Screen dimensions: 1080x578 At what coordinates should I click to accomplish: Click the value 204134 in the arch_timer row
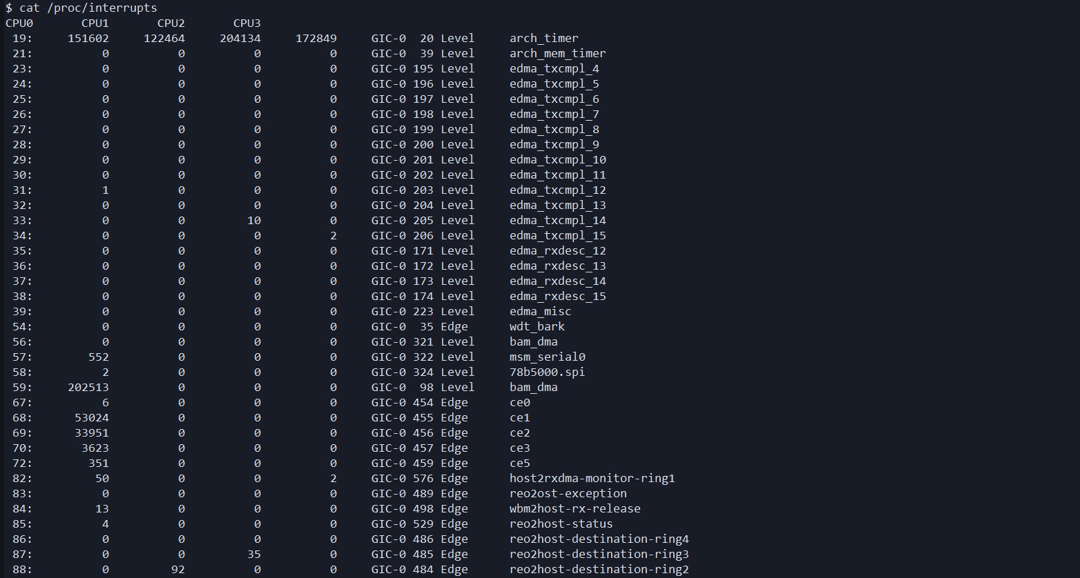[x=240, y=39]
